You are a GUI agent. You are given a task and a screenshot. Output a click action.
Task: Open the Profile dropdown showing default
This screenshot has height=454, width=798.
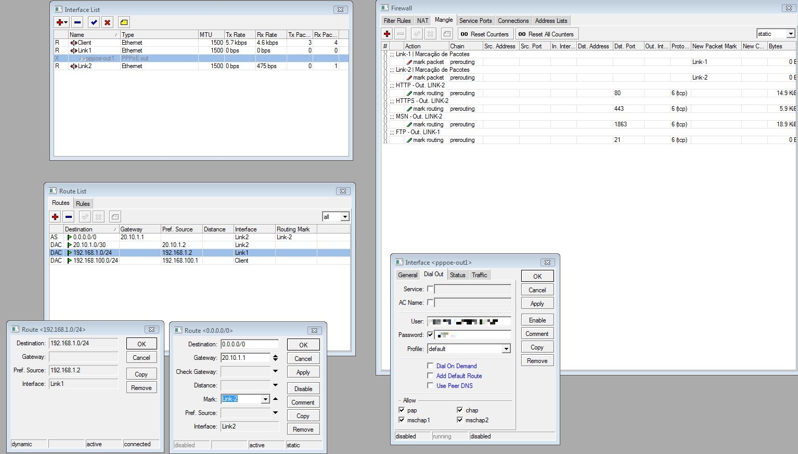(506, 349)
